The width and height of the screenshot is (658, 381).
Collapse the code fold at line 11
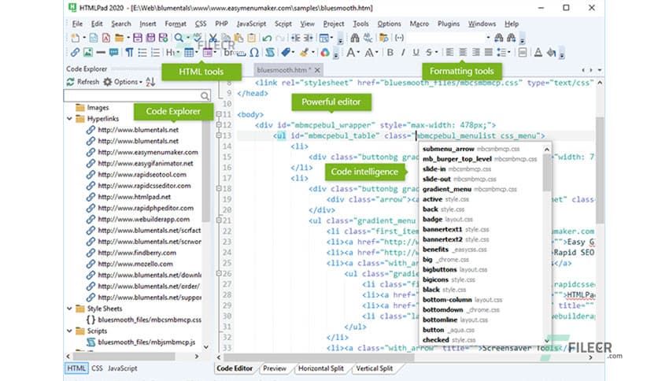tap(219, 114)
